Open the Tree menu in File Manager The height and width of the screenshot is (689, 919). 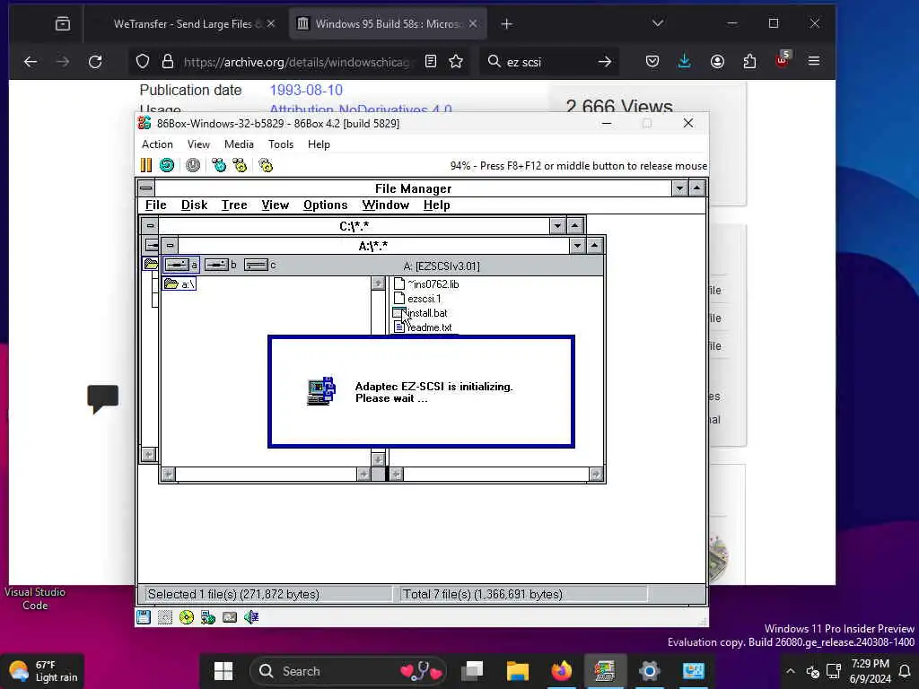[234, 205]
